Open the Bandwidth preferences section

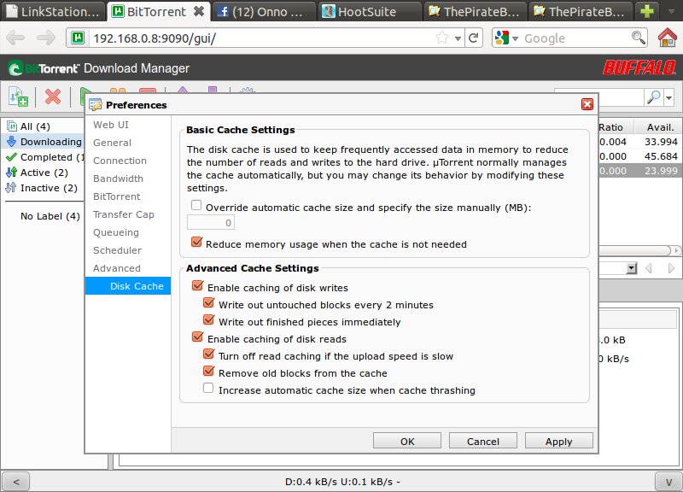tap(118, 179)
